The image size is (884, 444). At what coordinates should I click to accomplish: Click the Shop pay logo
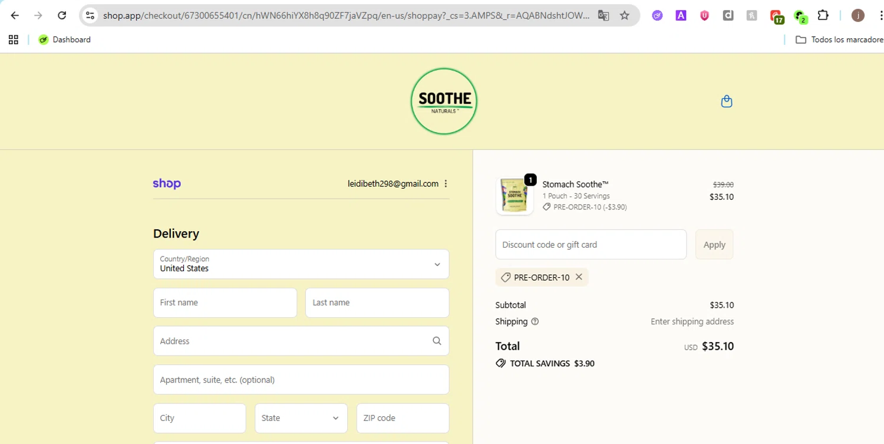[x=167, y=183]
